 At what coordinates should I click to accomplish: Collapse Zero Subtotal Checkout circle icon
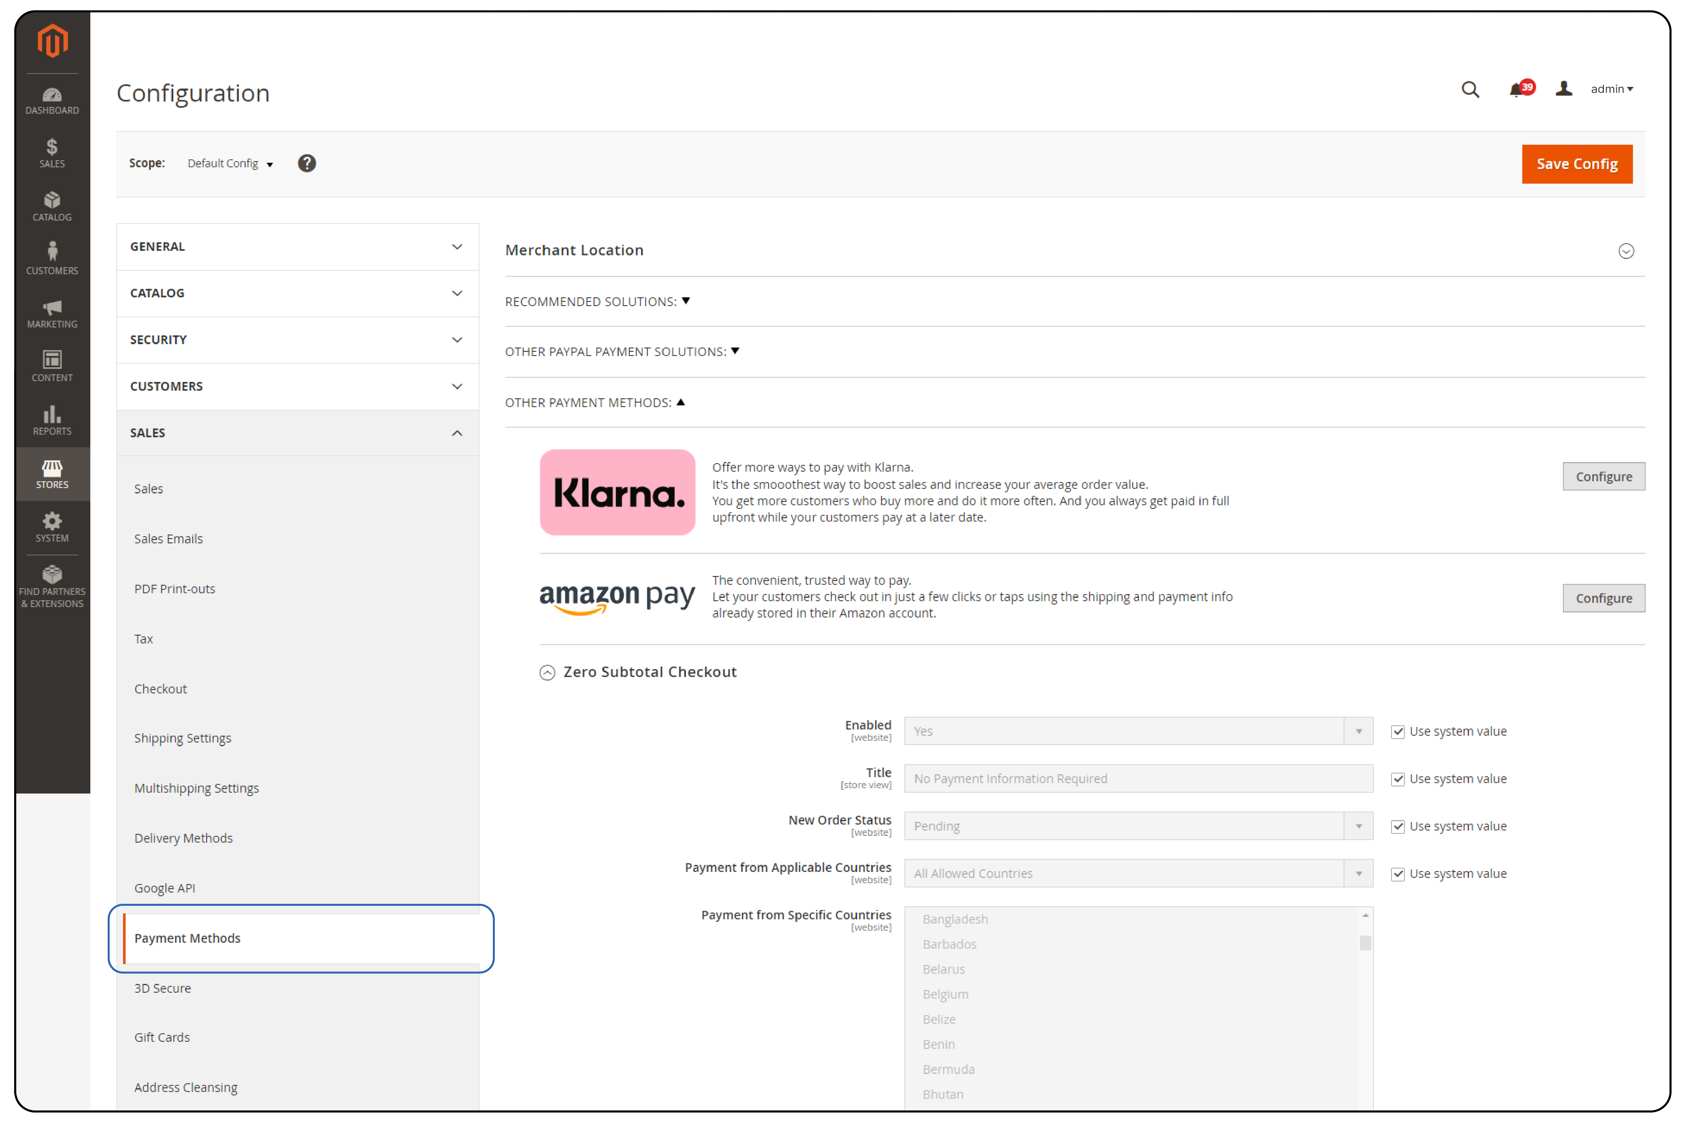(x=547, y=673)
